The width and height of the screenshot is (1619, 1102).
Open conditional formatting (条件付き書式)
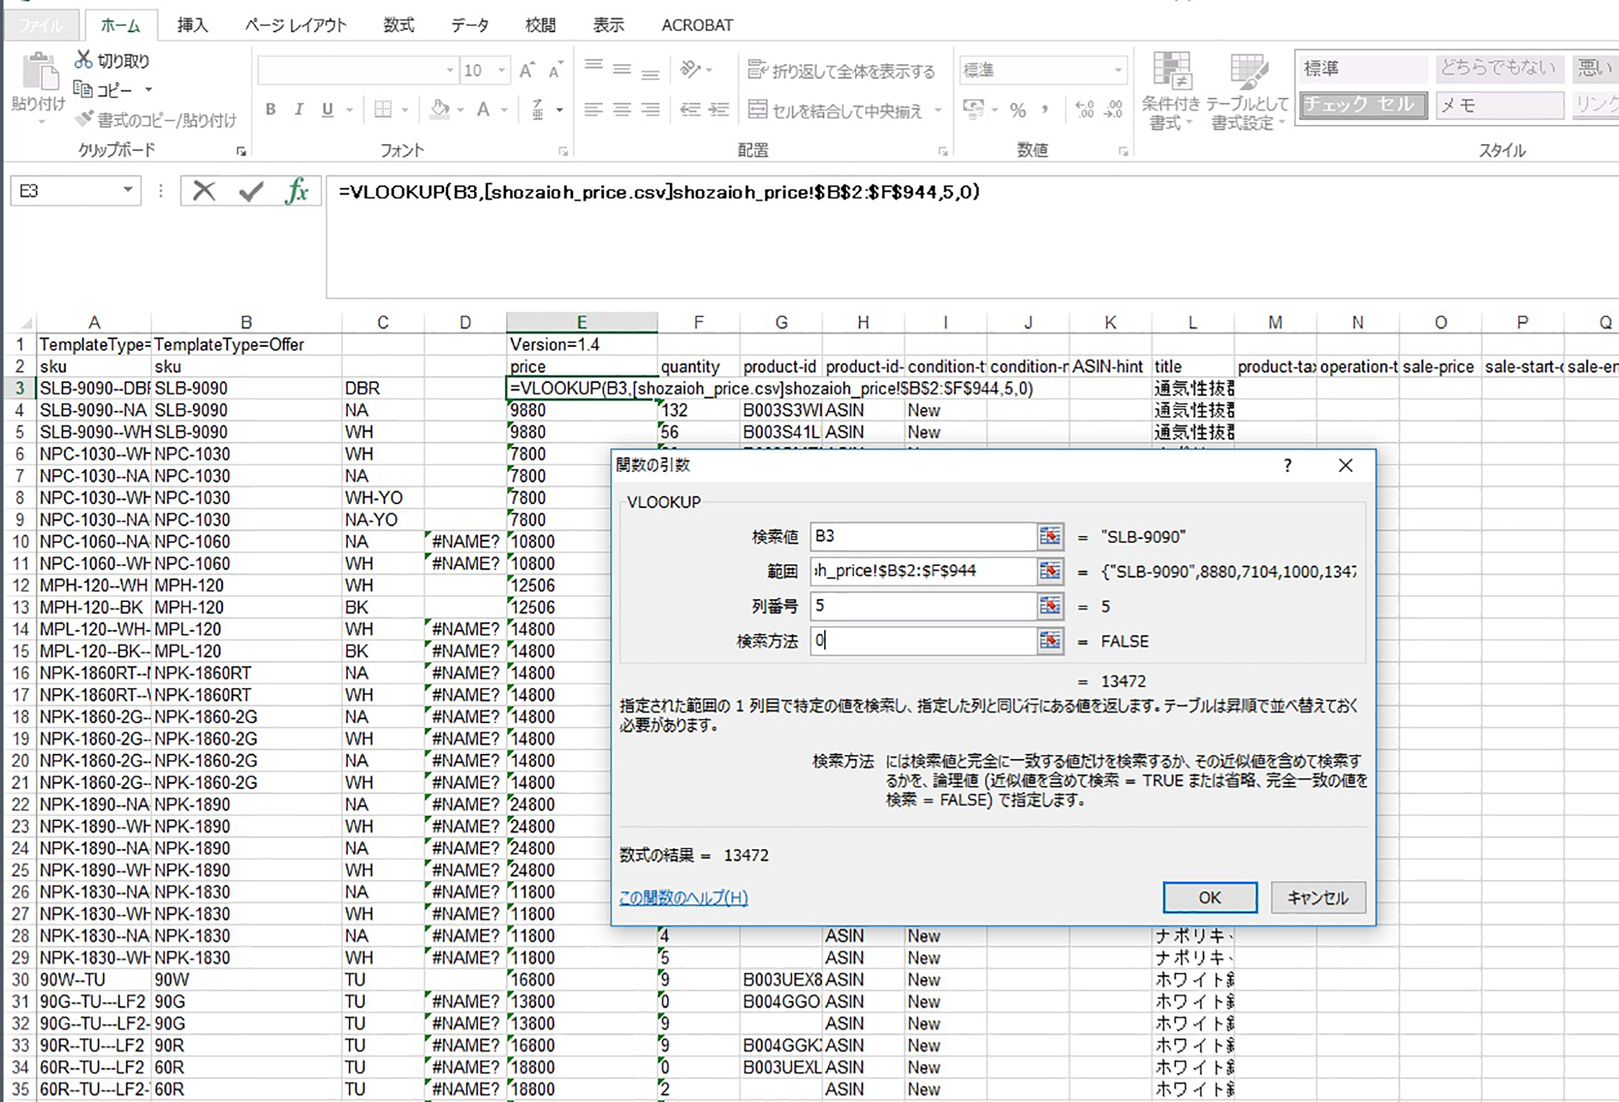coord(1171,90)
